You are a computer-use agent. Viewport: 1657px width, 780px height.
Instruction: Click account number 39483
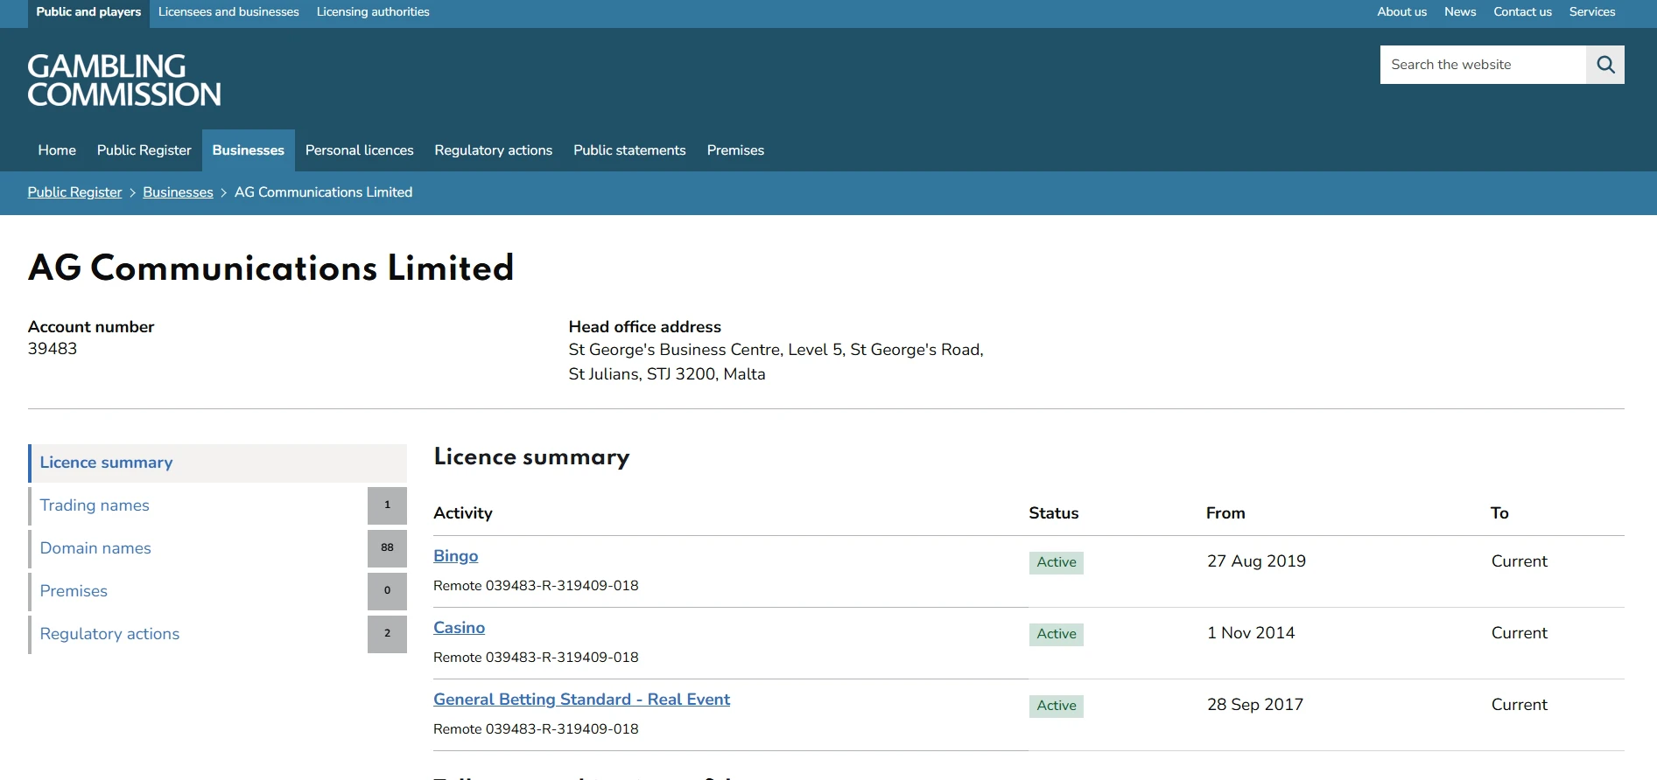53,349
